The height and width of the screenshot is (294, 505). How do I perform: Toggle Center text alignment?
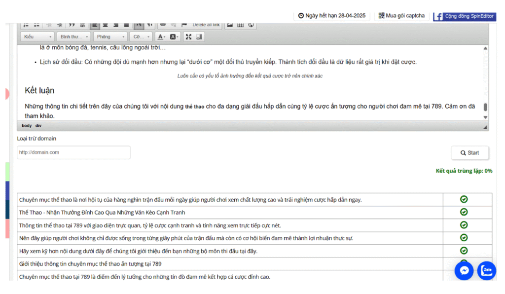pyautogui.click(x=105, y=25)
